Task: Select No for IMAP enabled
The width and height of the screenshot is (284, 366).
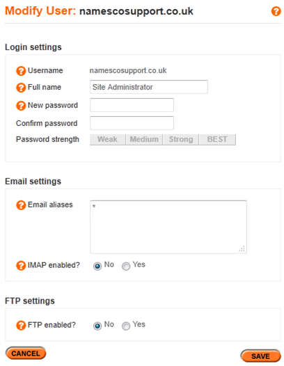Action: 97,266
